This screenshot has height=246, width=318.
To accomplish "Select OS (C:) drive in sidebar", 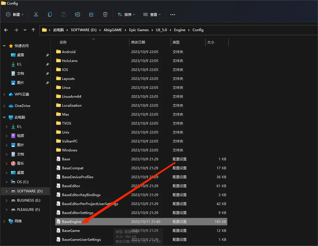I will point(22,182).
